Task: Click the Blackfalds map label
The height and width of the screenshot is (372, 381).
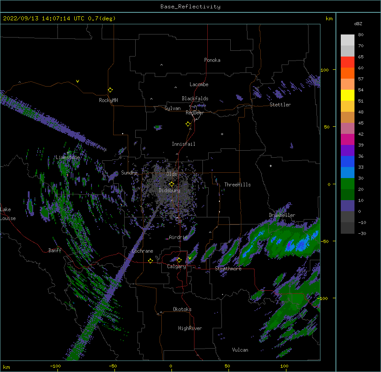Action: (x=195, y=99)
